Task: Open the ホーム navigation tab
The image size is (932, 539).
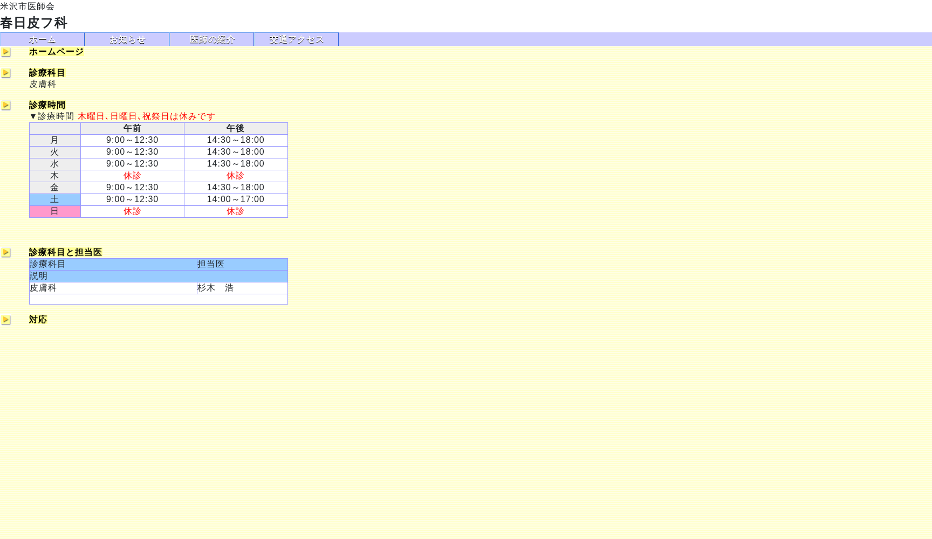Action: click(x=42, y=39)
